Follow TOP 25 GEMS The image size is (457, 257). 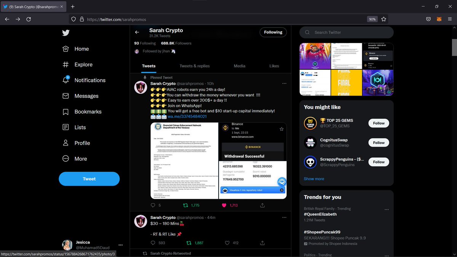click(379, 123)
